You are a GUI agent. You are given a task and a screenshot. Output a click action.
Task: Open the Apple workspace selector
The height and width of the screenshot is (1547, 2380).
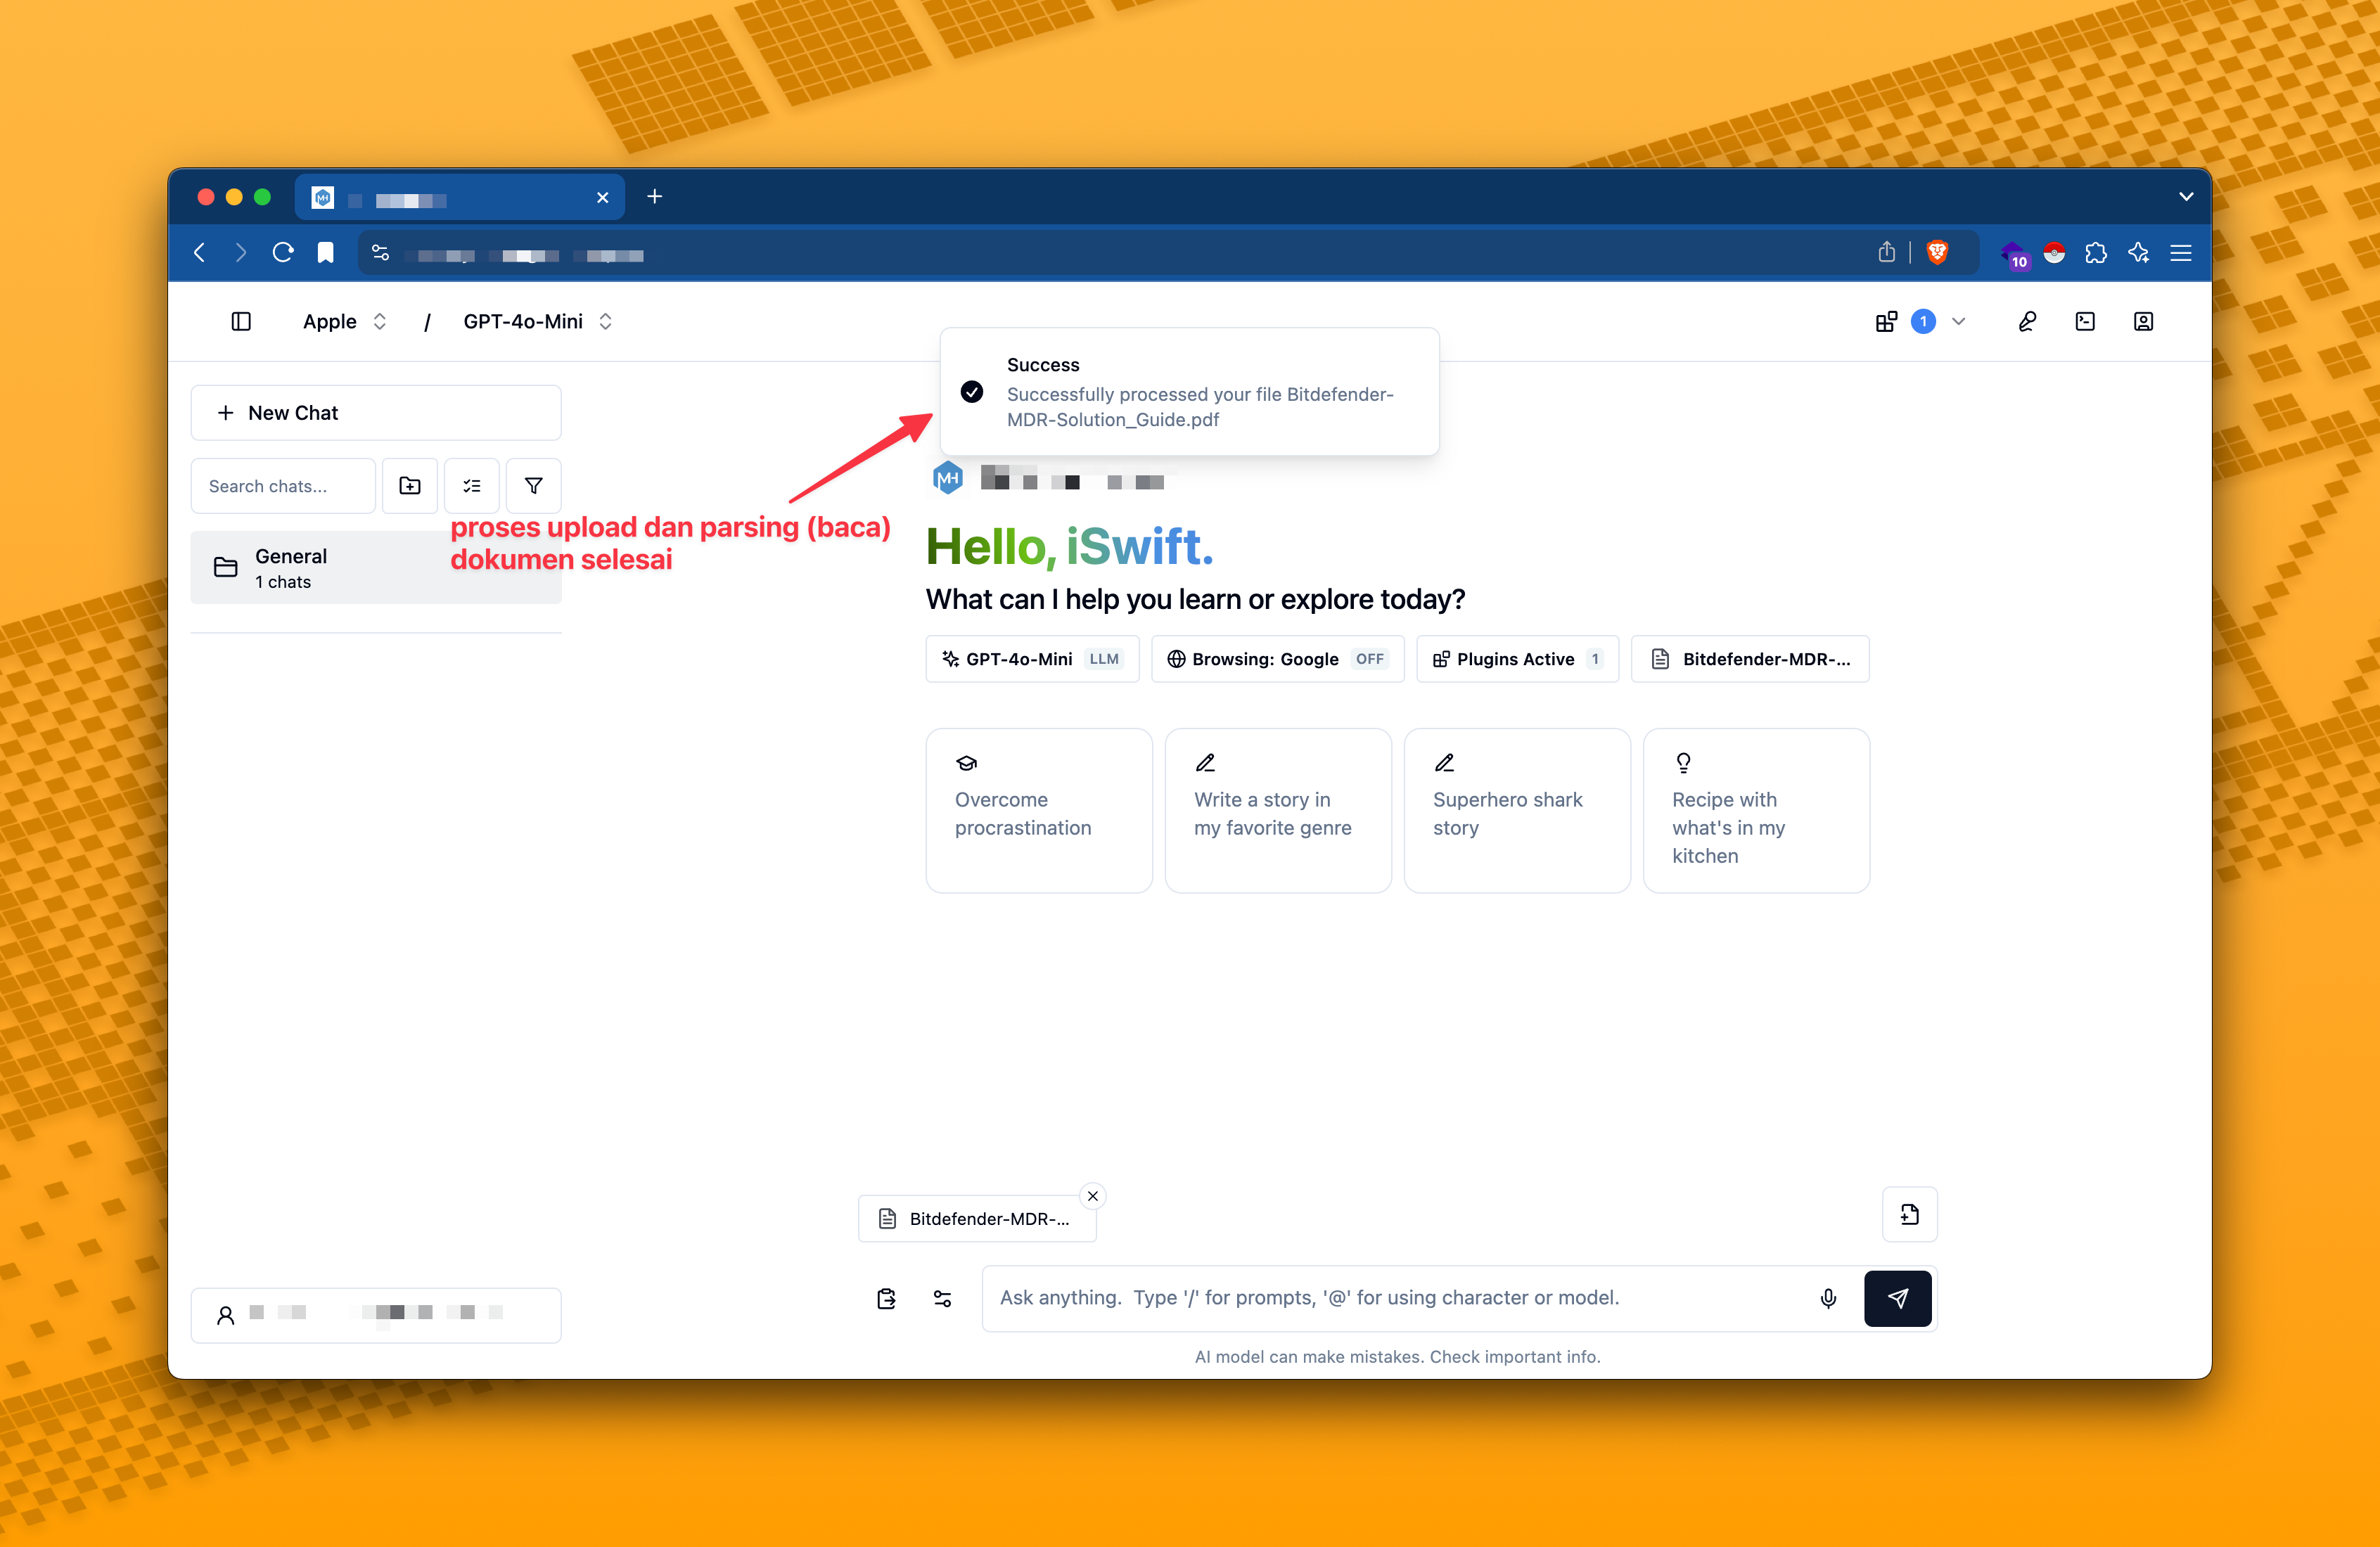click(345, 321)
